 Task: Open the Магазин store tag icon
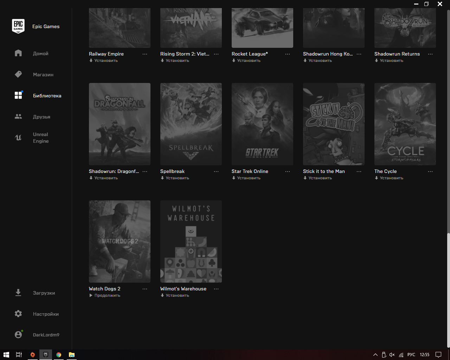click(18, 74)
